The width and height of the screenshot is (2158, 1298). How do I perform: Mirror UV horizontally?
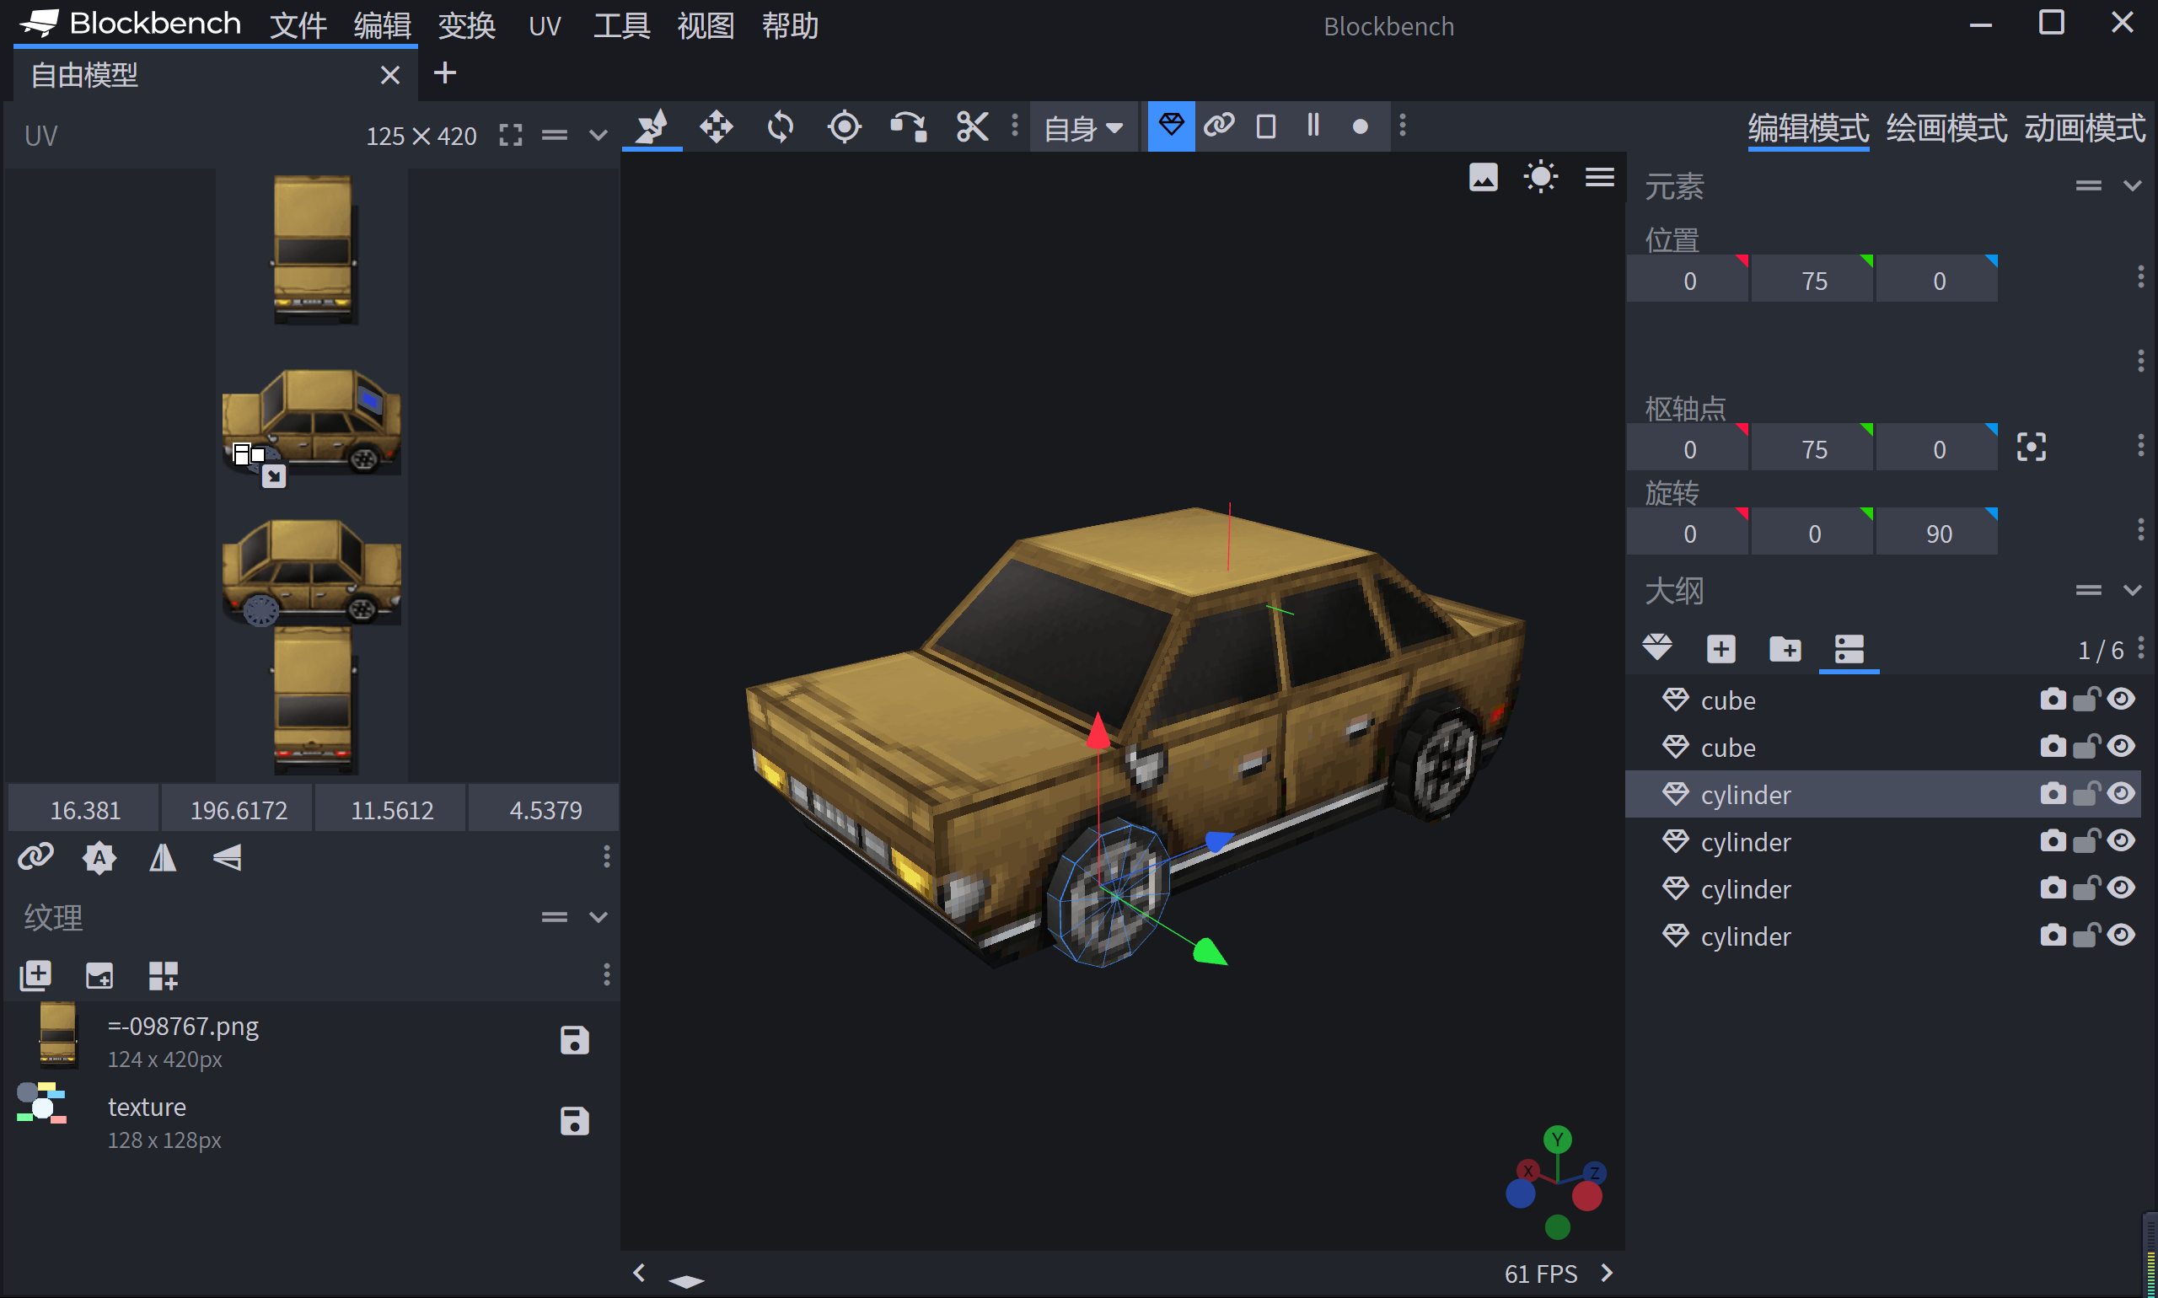point(163,858)
